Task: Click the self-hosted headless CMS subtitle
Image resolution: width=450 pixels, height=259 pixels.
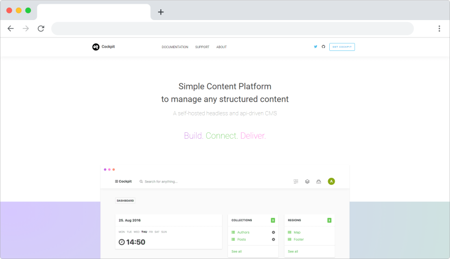Action: [x=225, y=113]
